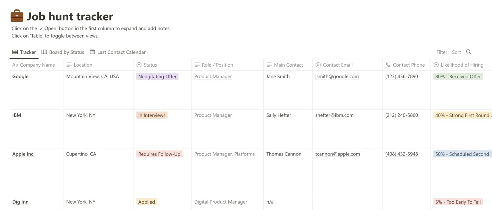
Task: Click the @ icon in Contact Email header
Action: pyautogui.click(x=317, y=65)
